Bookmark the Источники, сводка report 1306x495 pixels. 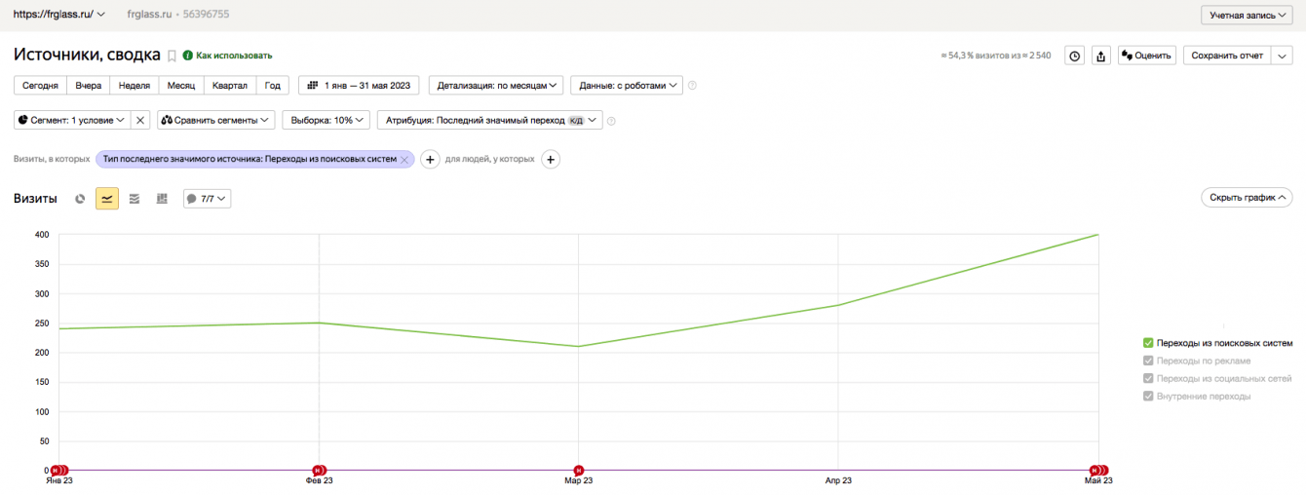173,56
